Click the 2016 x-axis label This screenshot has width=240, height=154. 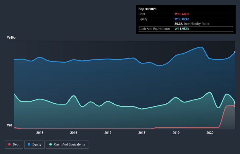(74, 133)
